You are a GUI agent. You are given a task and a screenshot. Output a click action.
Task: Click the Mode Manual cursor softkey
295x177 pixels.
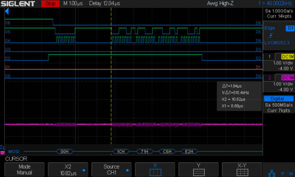click(24, 169)
